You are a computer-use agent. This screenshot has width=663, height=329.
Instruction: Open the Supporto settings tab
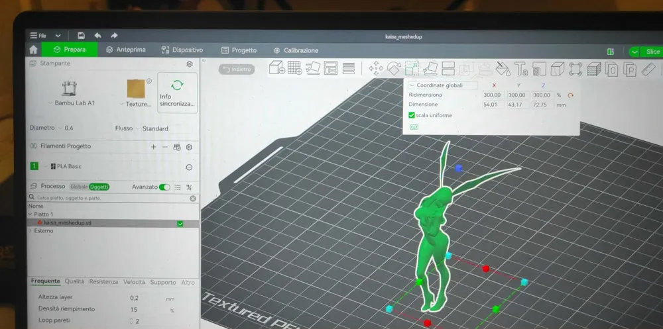[x=162, y=282]
